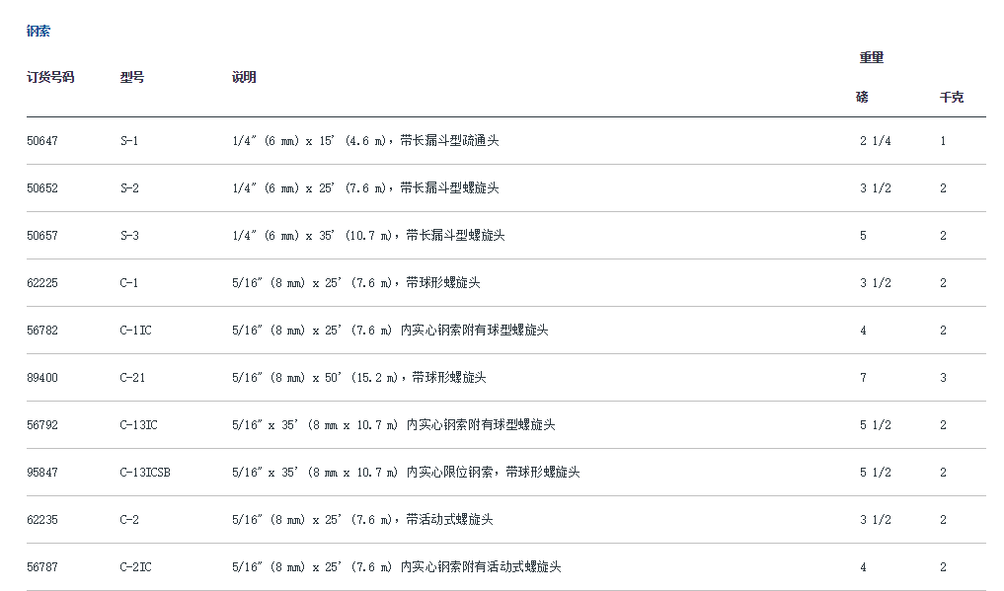Click order number 62235
Image resolution: width=1004 pixels, height=591 pixels.
[42, 520]
